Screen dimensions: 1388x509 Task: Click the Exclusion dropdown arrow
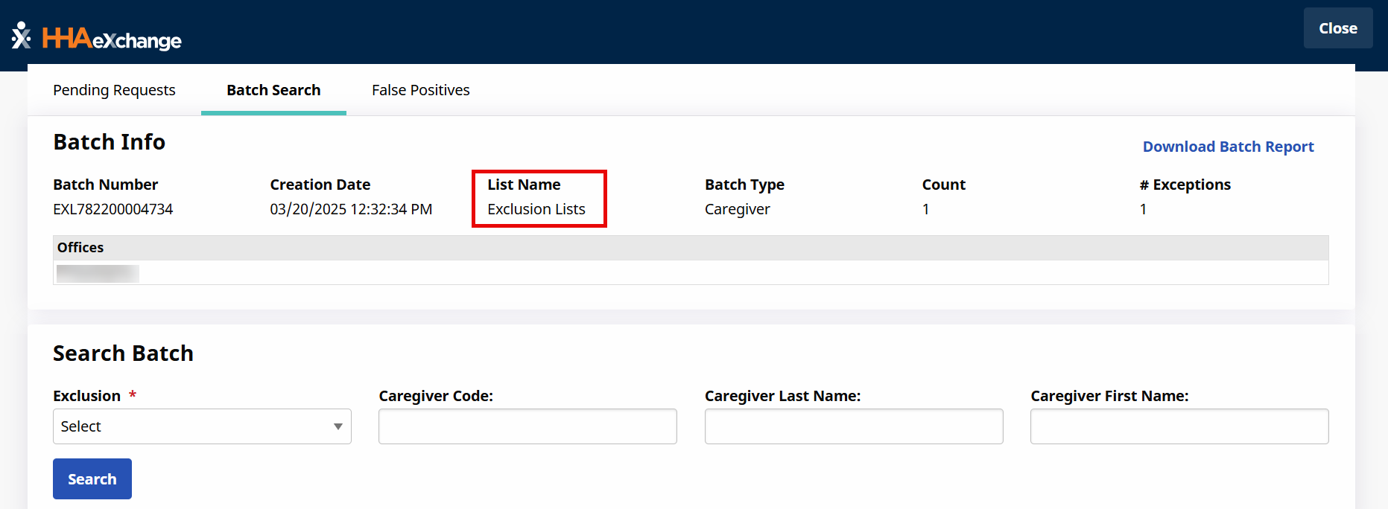click(x=338, y=426)
